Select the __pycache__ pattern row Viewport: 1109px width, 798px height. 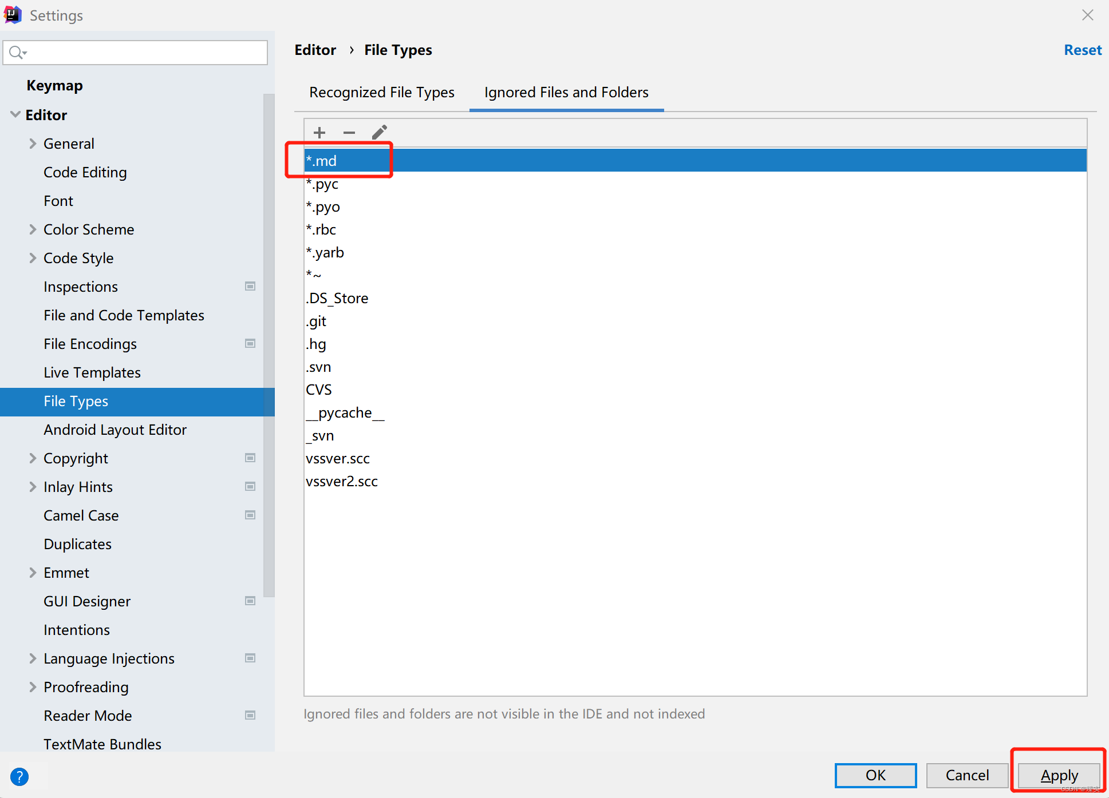coord(695,412)
